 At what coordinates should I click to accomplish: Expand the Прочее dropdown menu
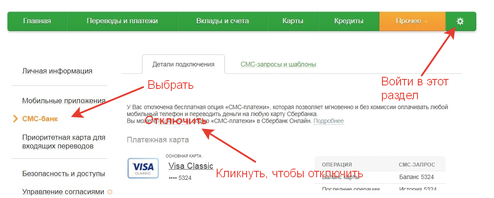click(412, 22)
